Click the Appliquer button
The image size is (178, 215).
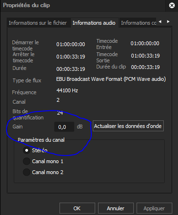tap(154, 208)
